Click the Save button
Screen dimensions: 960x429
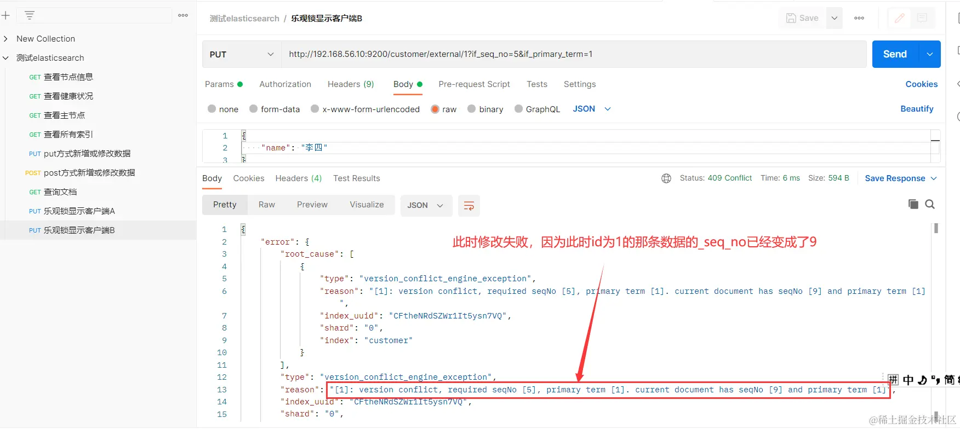click(x=802, y=18)
